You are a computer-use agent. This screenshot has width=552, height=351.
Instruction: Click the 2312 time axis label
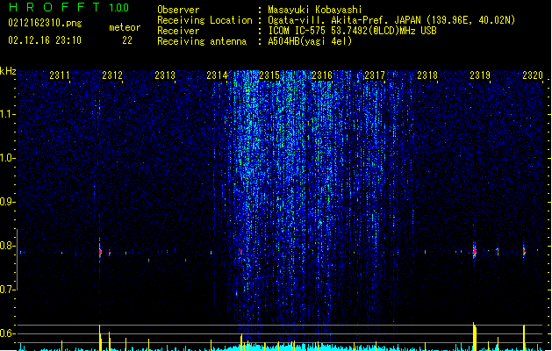[x=112, y=75]
